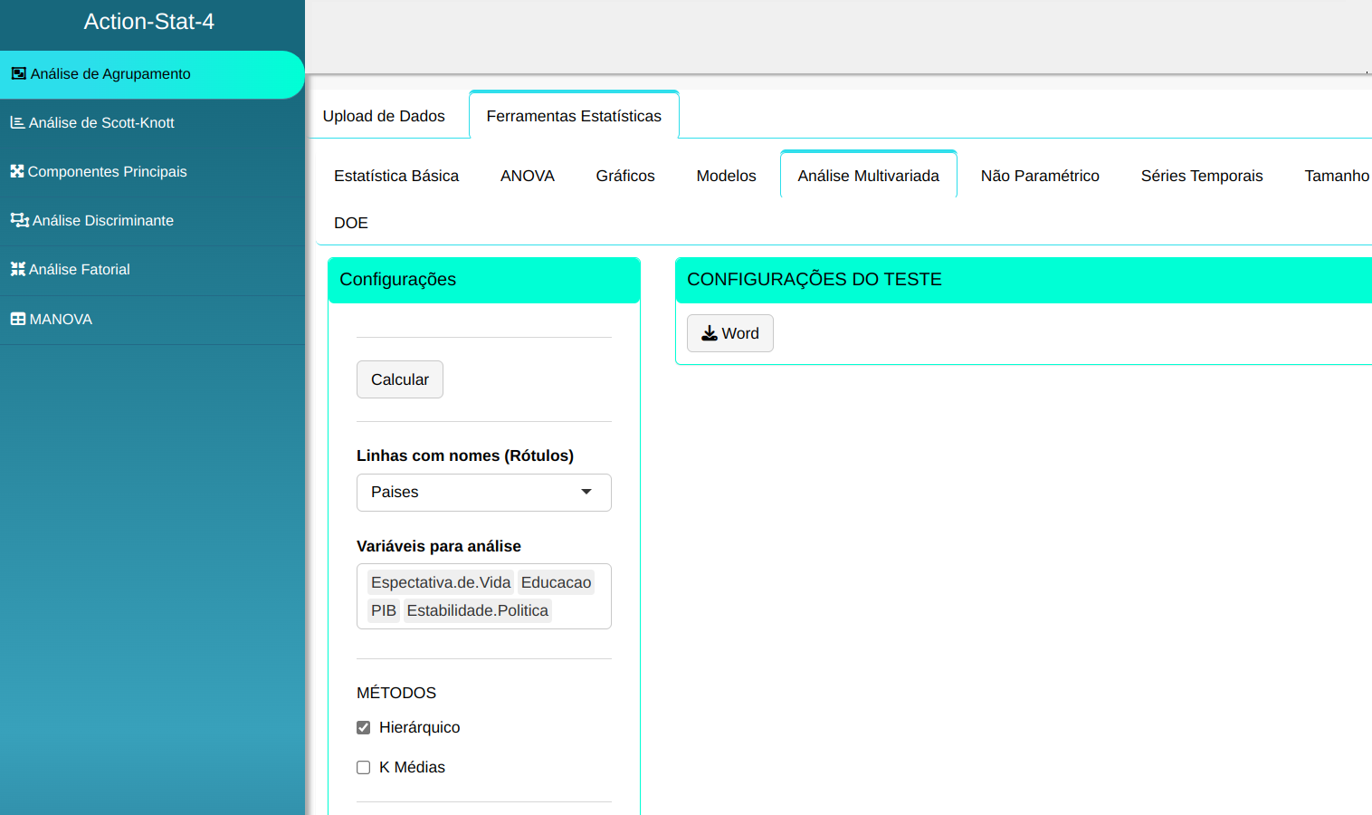1372x815 pixels.
Task: Open the ANOVA tab
Action: point(527,176)
